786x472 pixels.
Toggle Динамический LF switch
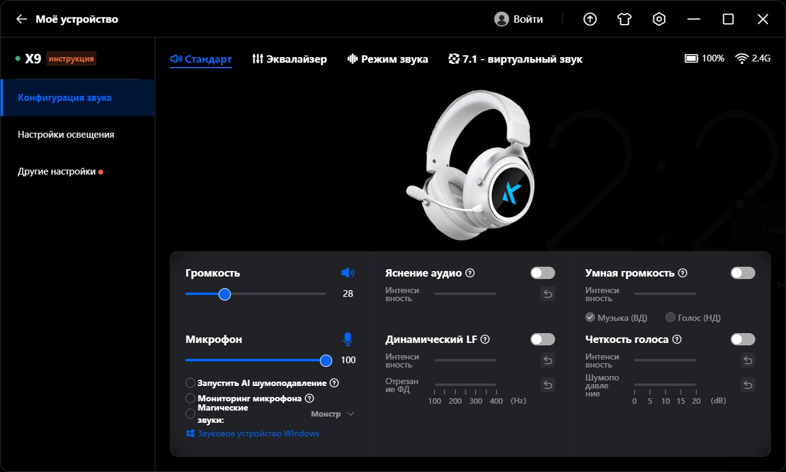543,339
